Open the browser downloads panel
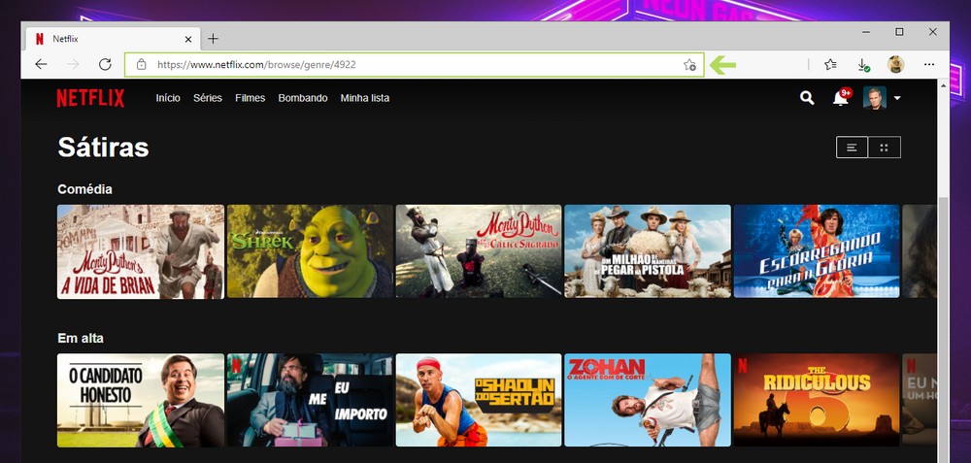Viewport: 971px width, 463px height. coord(862,64)
